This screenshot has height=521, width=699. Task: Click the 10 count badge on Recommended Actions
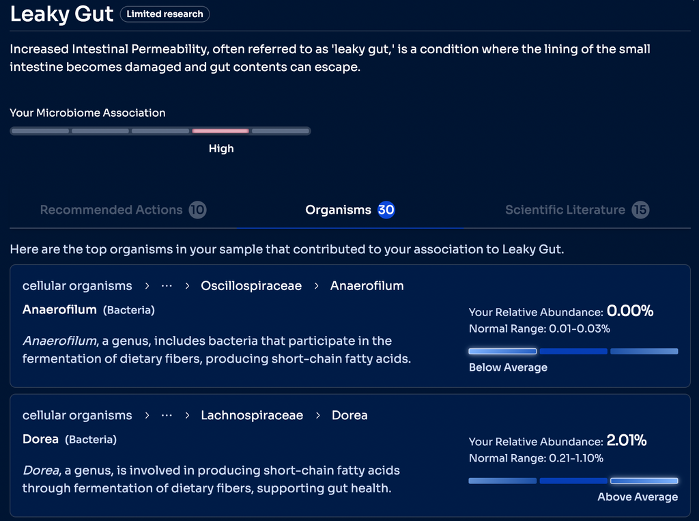[x=197, y=210]
